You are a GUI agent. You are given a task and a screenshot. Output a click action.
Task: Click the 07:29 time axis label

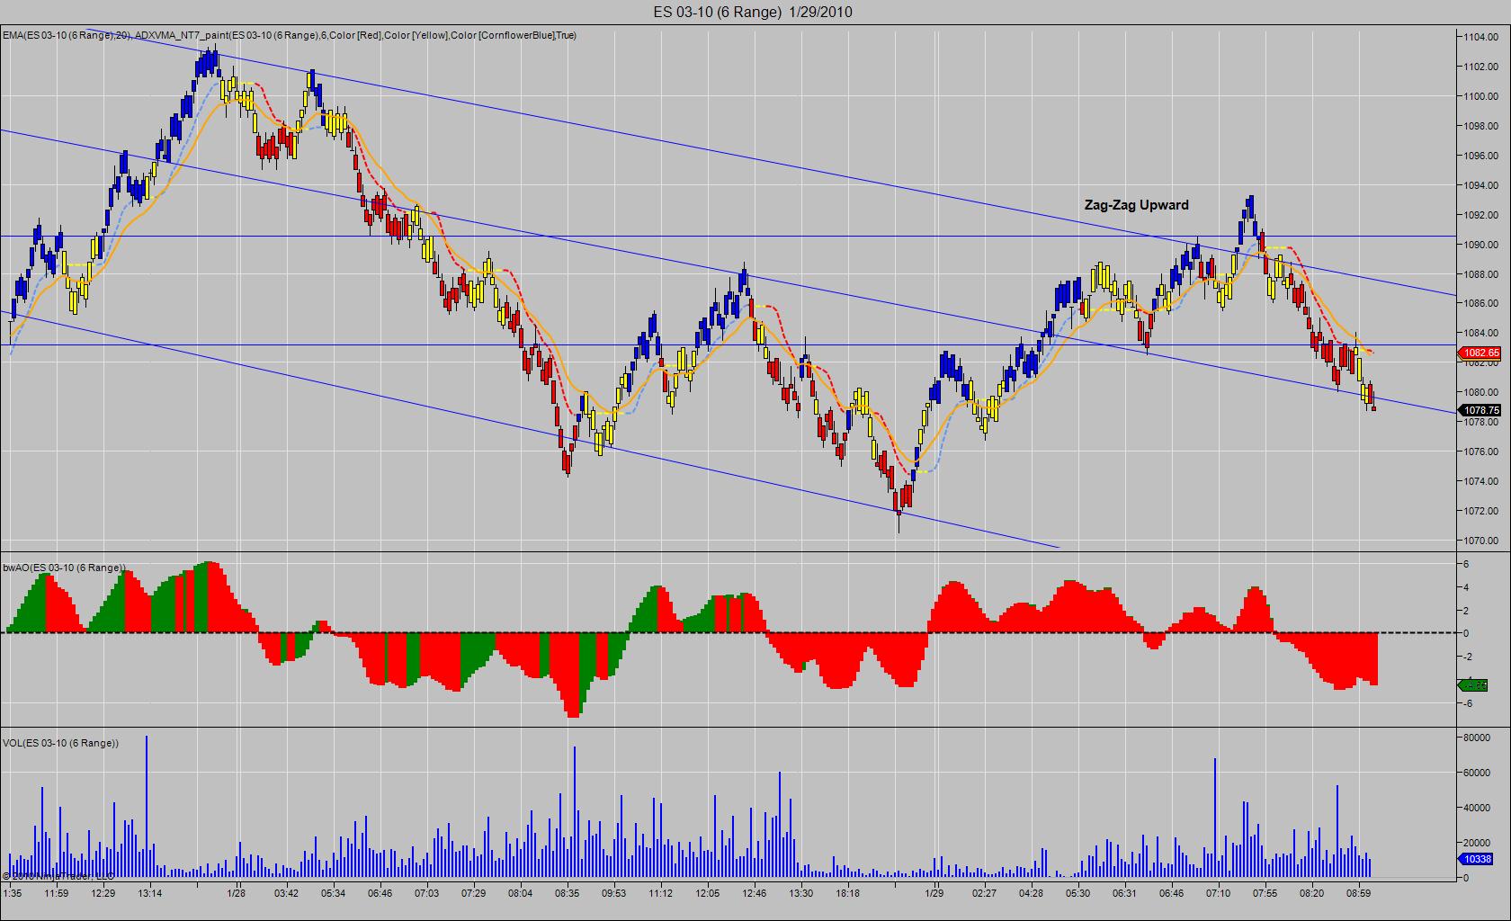pyautogui.click(x=474, y=893)
